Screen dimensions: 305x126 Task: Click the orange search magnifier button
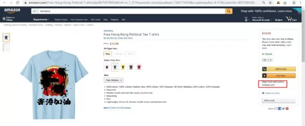(229, 11)
